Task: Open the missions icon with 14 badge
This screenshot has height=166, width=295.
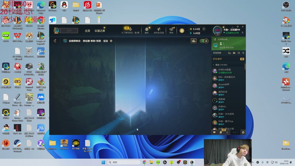Action: coord(221,132)
